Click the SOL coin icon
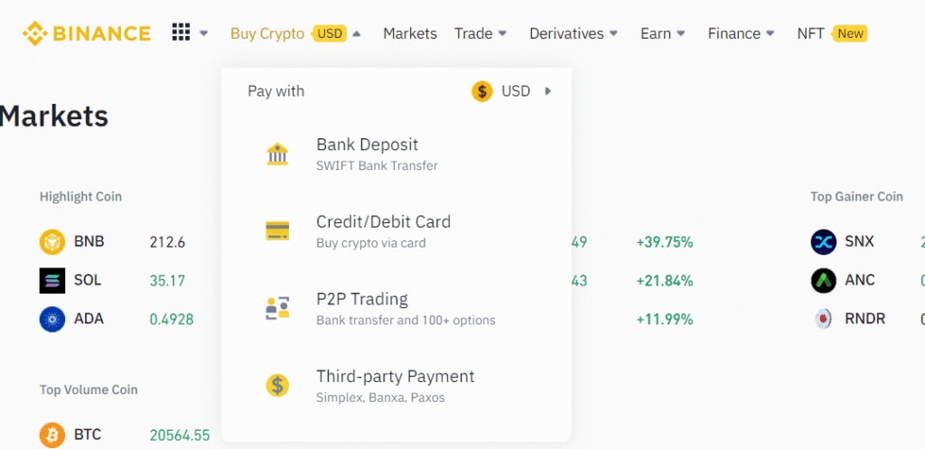 coord(52,281)
